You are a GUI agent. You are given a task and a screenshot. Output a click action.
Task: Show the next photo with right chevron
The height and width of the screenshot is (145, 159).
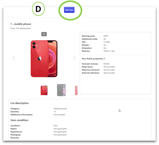[x=74, y=58]
